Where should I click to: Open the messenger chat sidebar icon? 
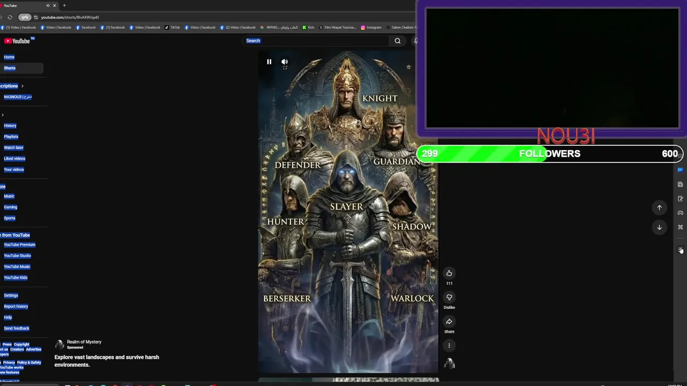(x=680, y=170)
